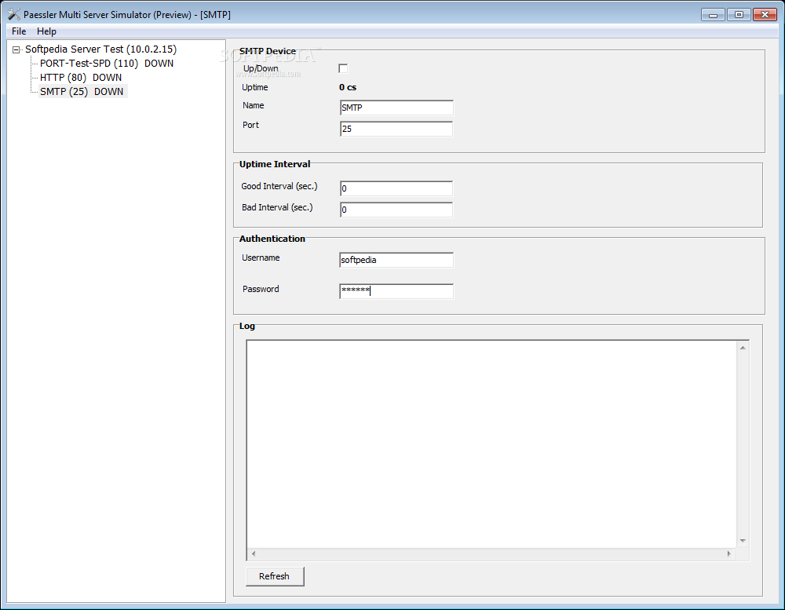The height and width of the screenshot is (610, 785).
Task: Select Softpedia Server Test (10.0.2.15) node
Action: tap(100, 49)
